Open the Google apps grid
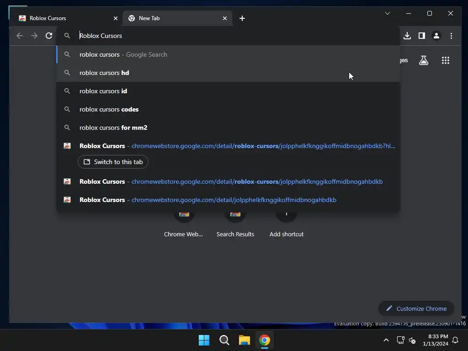This screenshot has width=468, height=351. click(445, 60)
